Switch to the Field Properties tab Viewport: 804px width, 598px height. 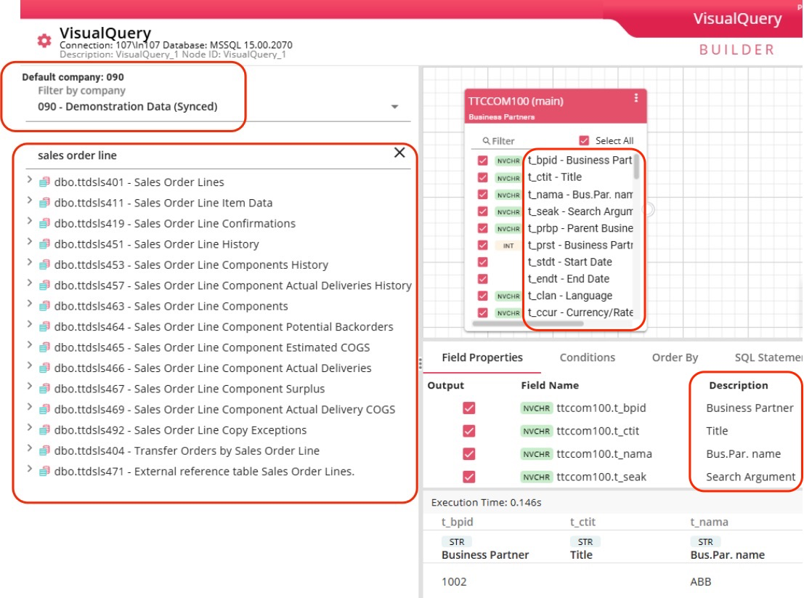coord(482,358)
